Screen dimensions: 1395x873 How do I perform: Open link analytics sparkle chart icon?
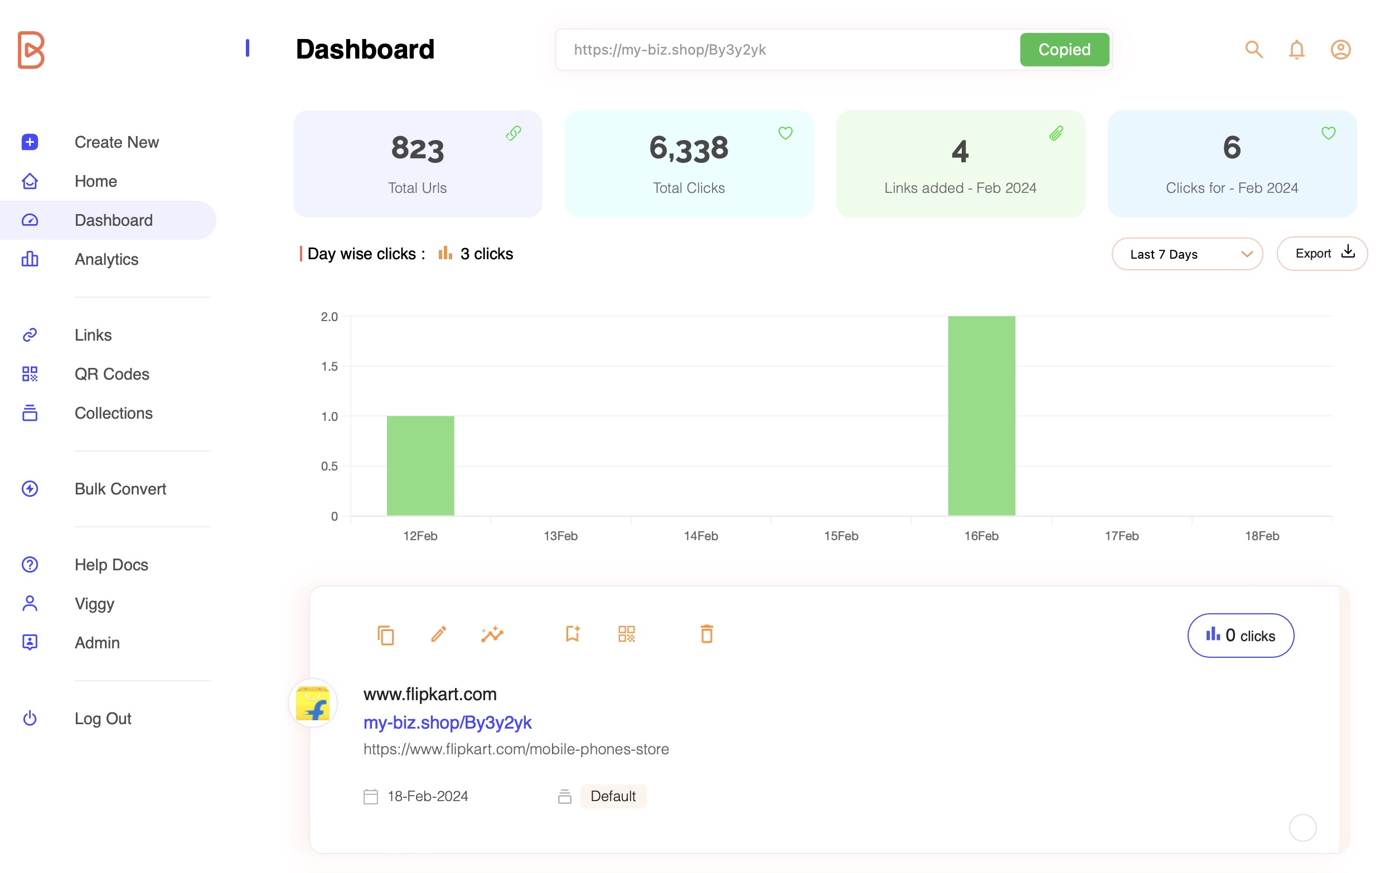(x=492, y=634)
